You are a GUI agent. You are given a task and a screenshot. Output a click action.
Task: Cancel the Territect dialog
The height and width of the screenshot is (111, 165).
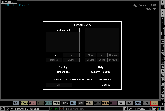[106, 85]
